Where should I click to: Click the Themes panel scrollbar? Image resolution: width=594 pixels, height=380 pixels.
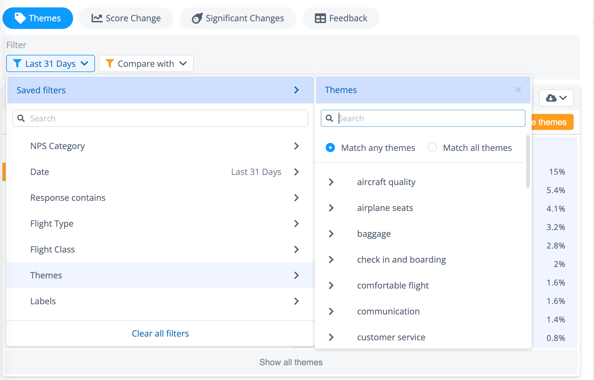click(528, 161)
